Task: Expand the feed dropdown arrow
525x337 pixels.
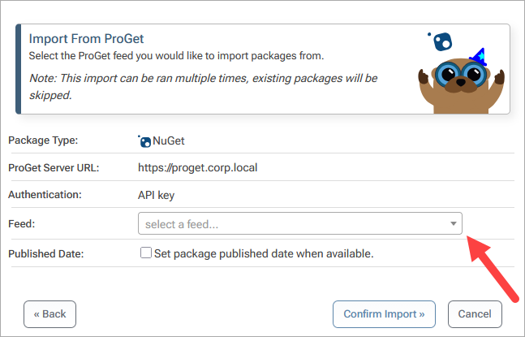Action: point(453,223)
